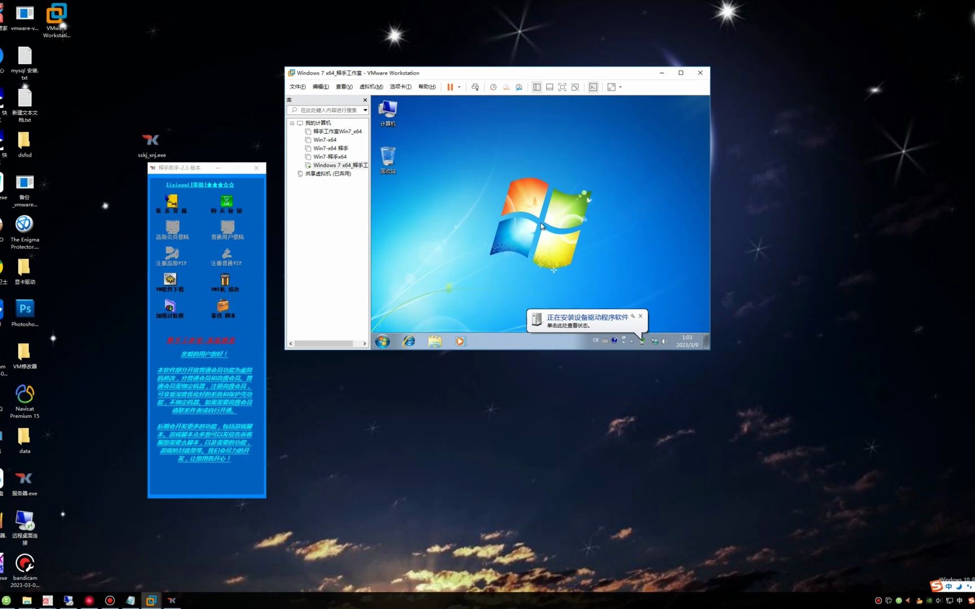Open the snapshot manager toolbar icon
This screenshot has width=975, height=609.
pyautogui.click(x=519, y=87)
